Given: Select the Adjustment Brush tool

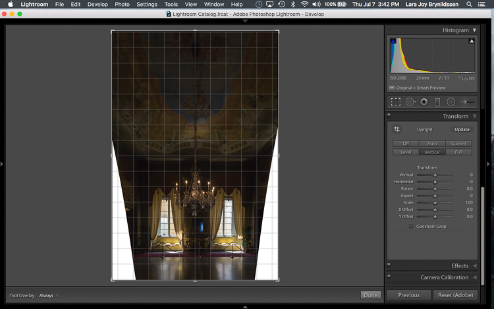Looking at the screenshot, I should [x=467, y=101].
